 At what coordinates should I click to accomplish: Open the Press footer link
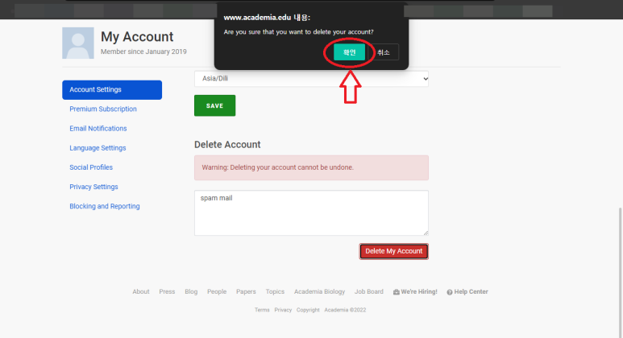click(x=167, y=291)
